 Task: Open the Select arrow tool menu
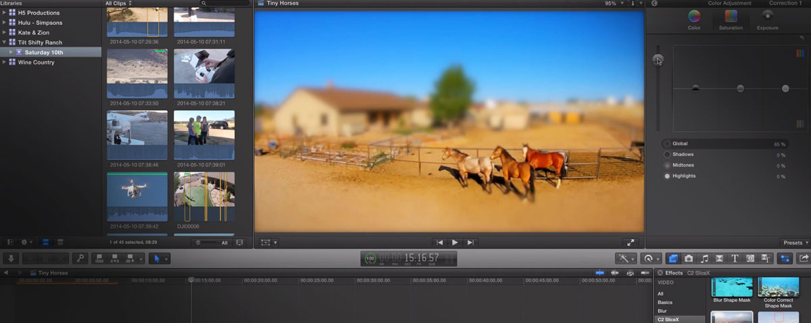click(x=159, y=258)
